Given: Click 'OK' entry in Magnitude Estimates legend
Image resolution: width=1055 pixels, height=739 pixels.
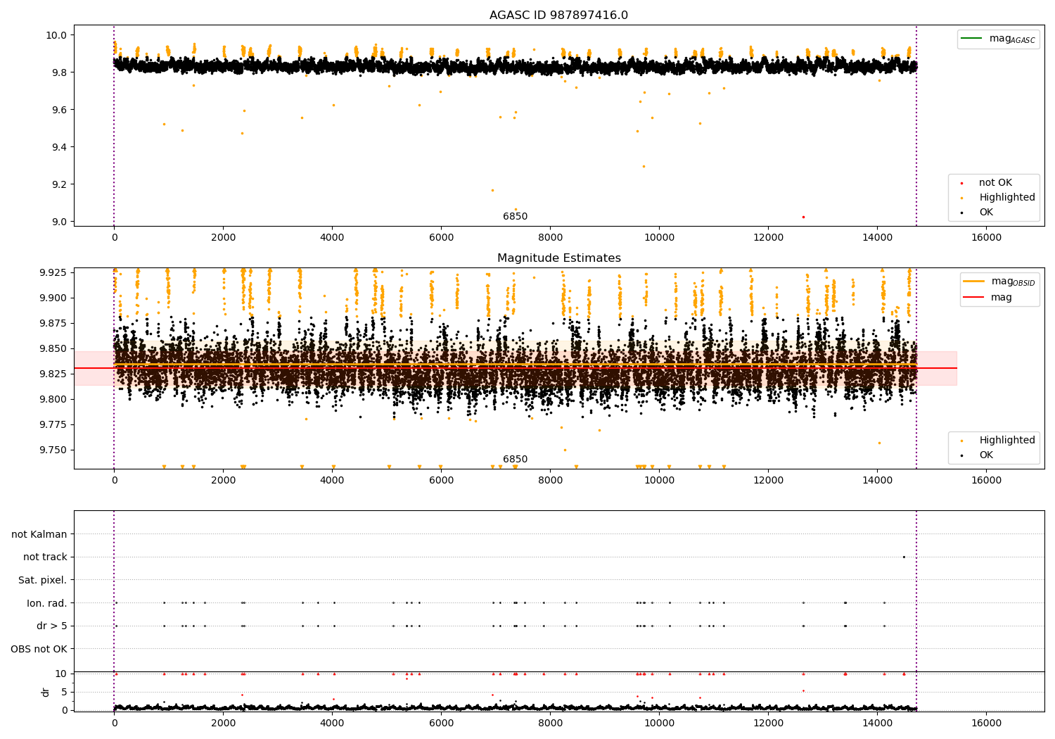Looking at the screenshot, I should click(985, 455).
